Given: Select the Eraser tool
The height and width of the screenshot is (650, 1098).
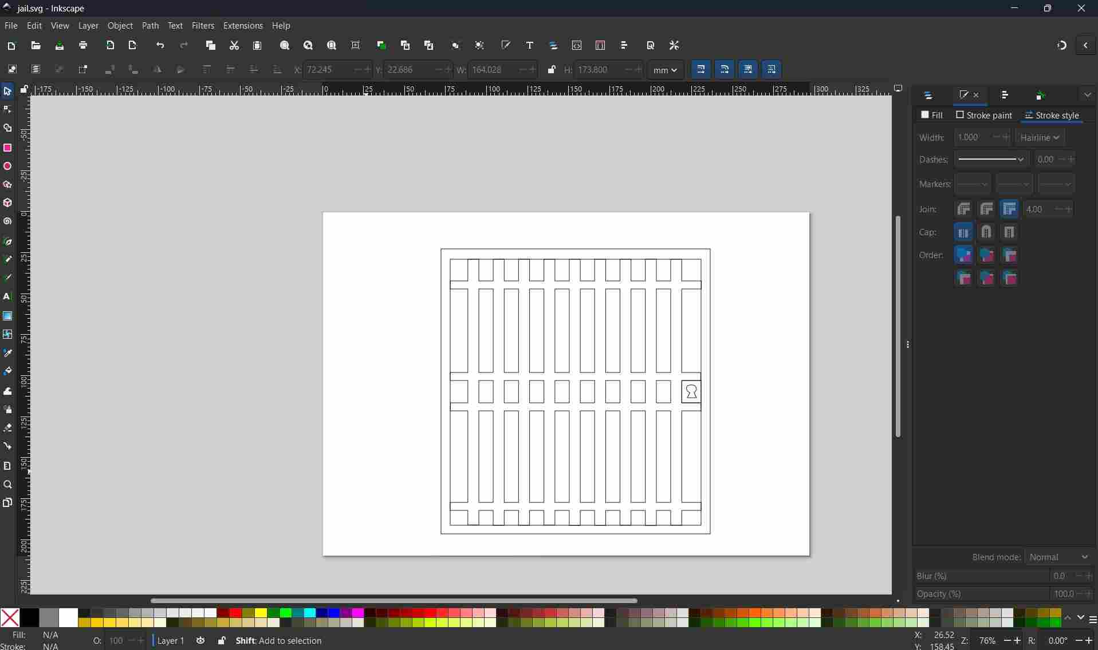Looking at the screenshot, I should 7,428.
